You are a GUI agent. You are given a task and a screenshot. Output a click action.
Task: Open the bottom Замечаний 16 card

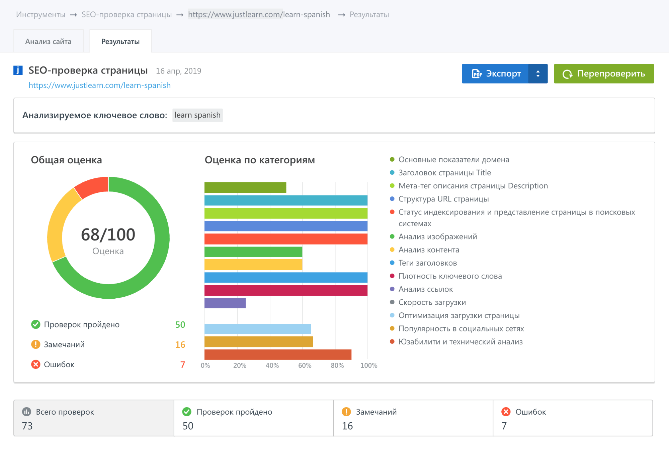click(x=413, y=418)
